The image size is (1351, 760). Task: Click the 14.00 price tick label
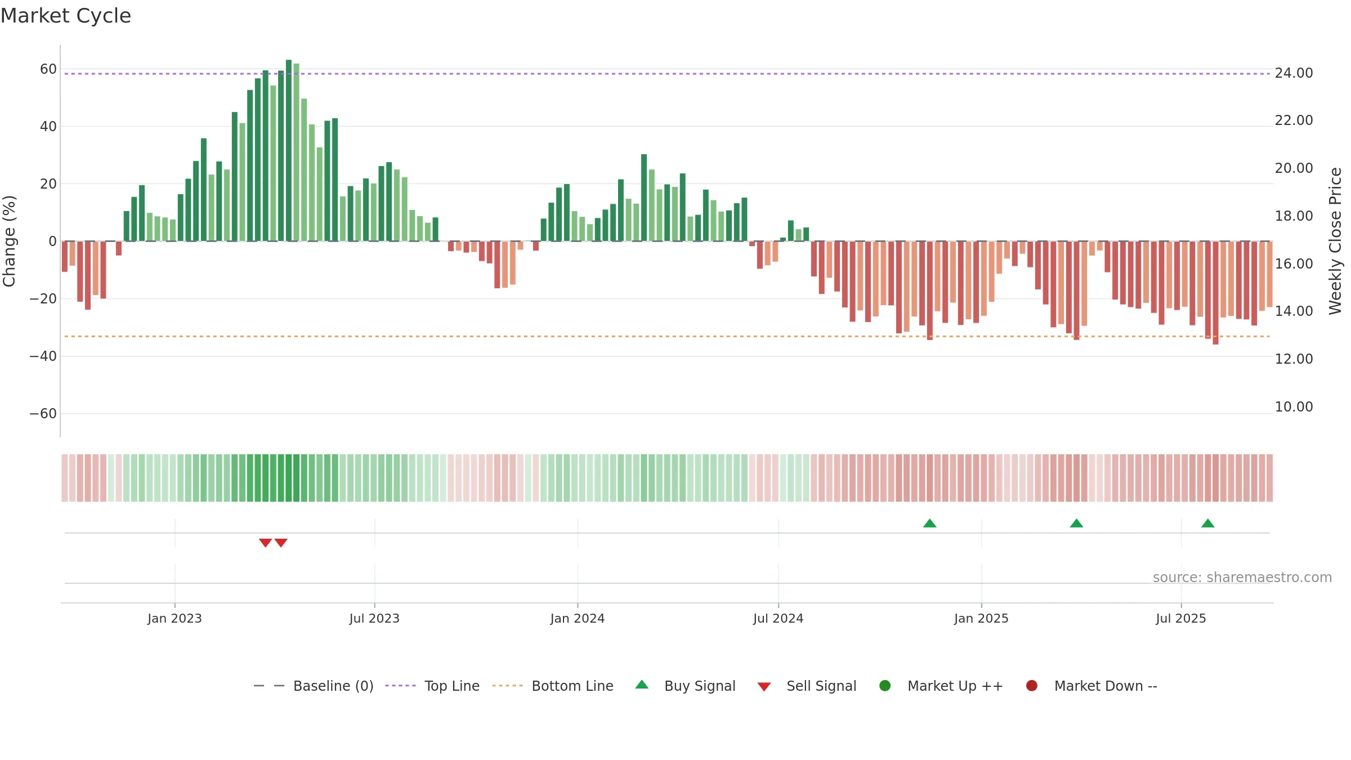tap(1294, 311)
